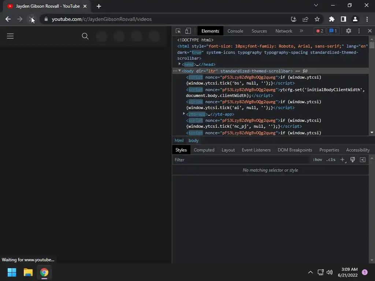Toggle rendering emulations paintbrush icon
375x281 pixels.
click(x=353, y=160)
